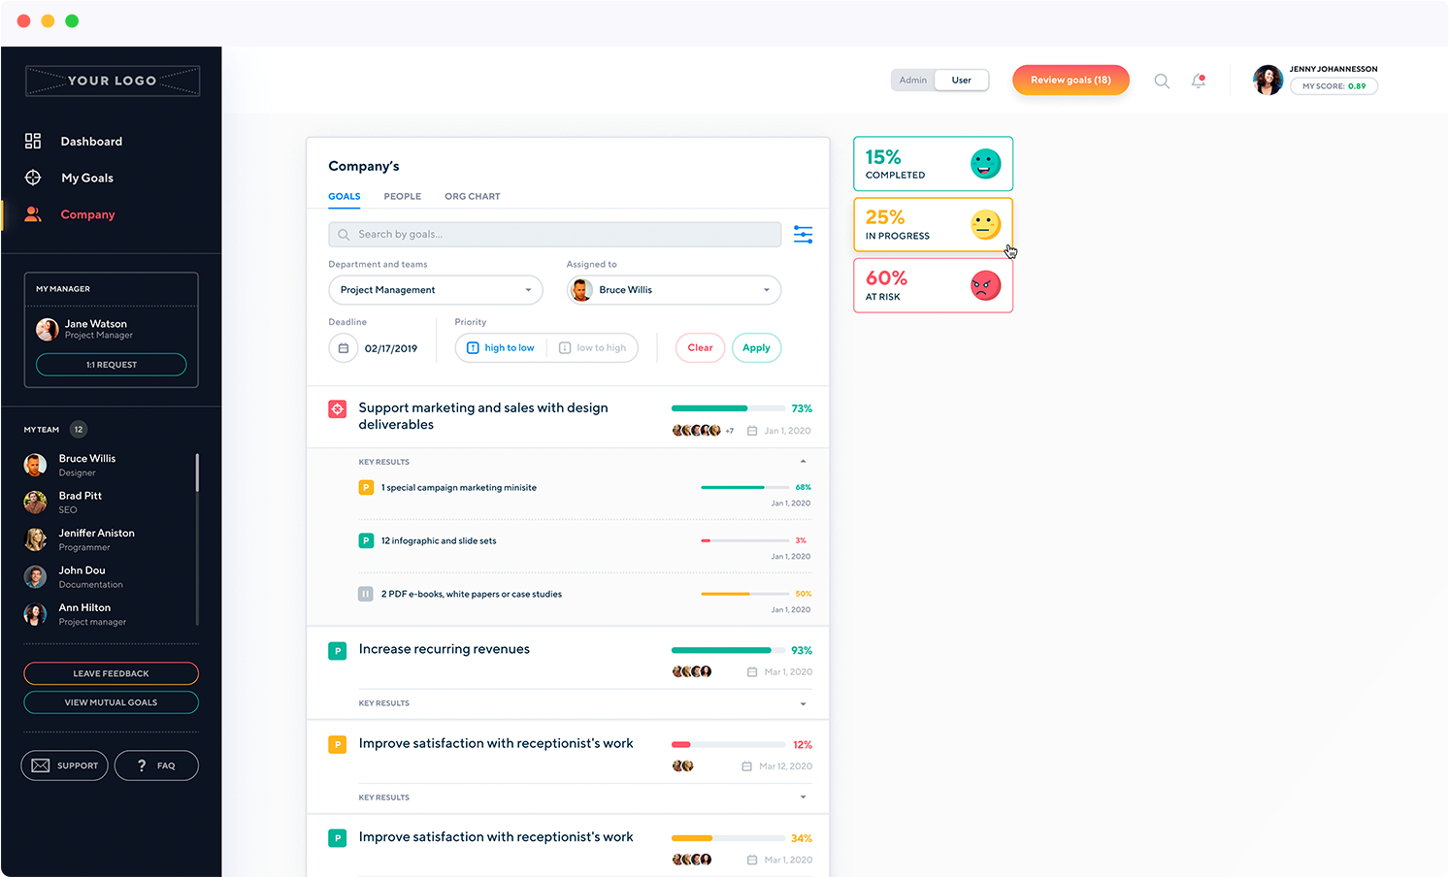Switch to the Org Chart tab
Image resolution: width=1449 pixels, height=877 pixels.
click(x=473, y=197)
